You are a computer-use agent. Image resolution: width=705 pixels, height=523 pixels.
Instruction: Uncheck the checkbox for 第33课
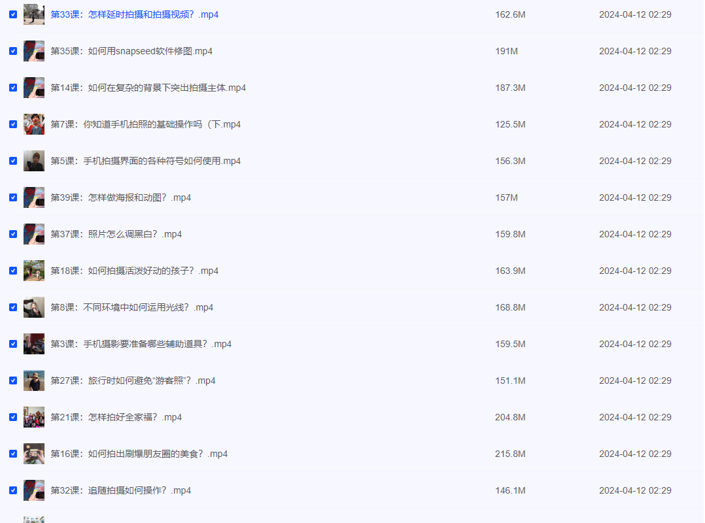(x=12, y=14)
